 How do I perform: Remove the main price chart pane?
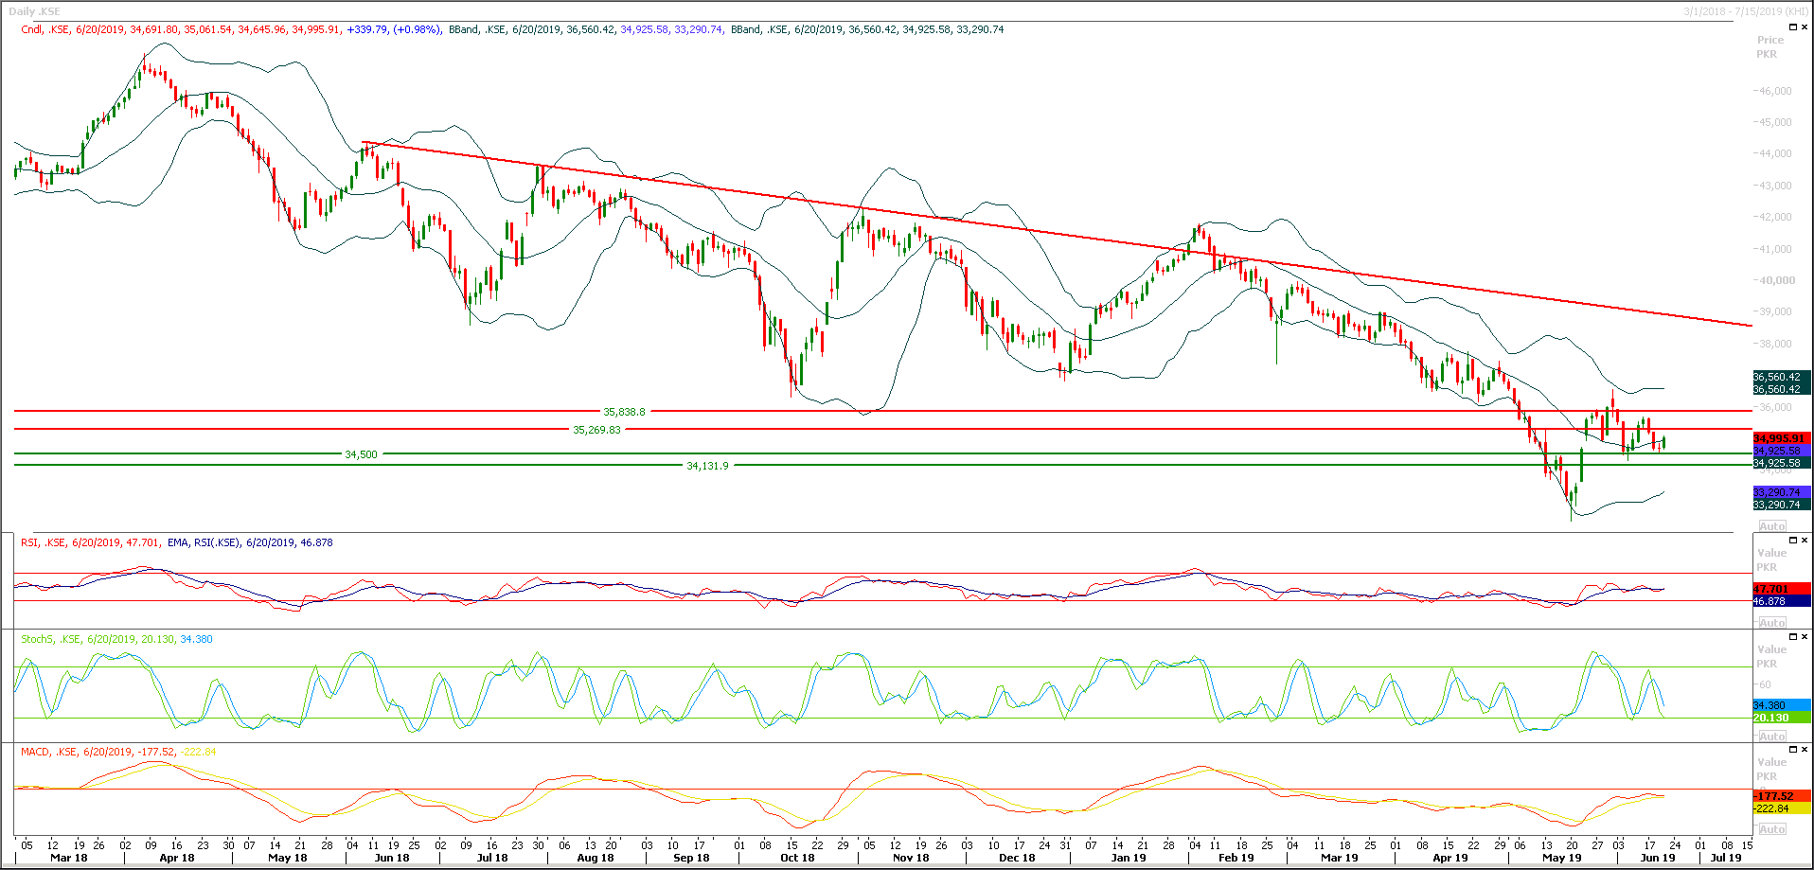click(x=1805, y=27)
